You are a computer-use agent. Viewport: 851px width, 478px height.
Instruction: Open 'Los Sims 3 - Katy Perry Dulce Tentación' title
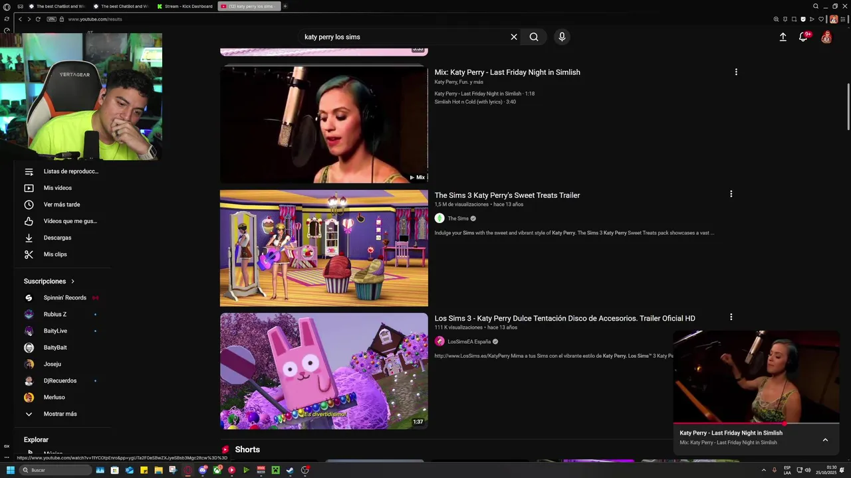point(565,319)
